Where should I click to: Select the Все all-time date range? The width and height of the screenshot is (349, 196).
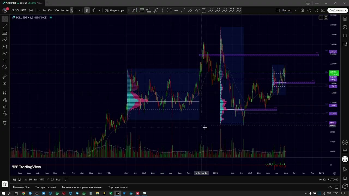pos(58,179)
